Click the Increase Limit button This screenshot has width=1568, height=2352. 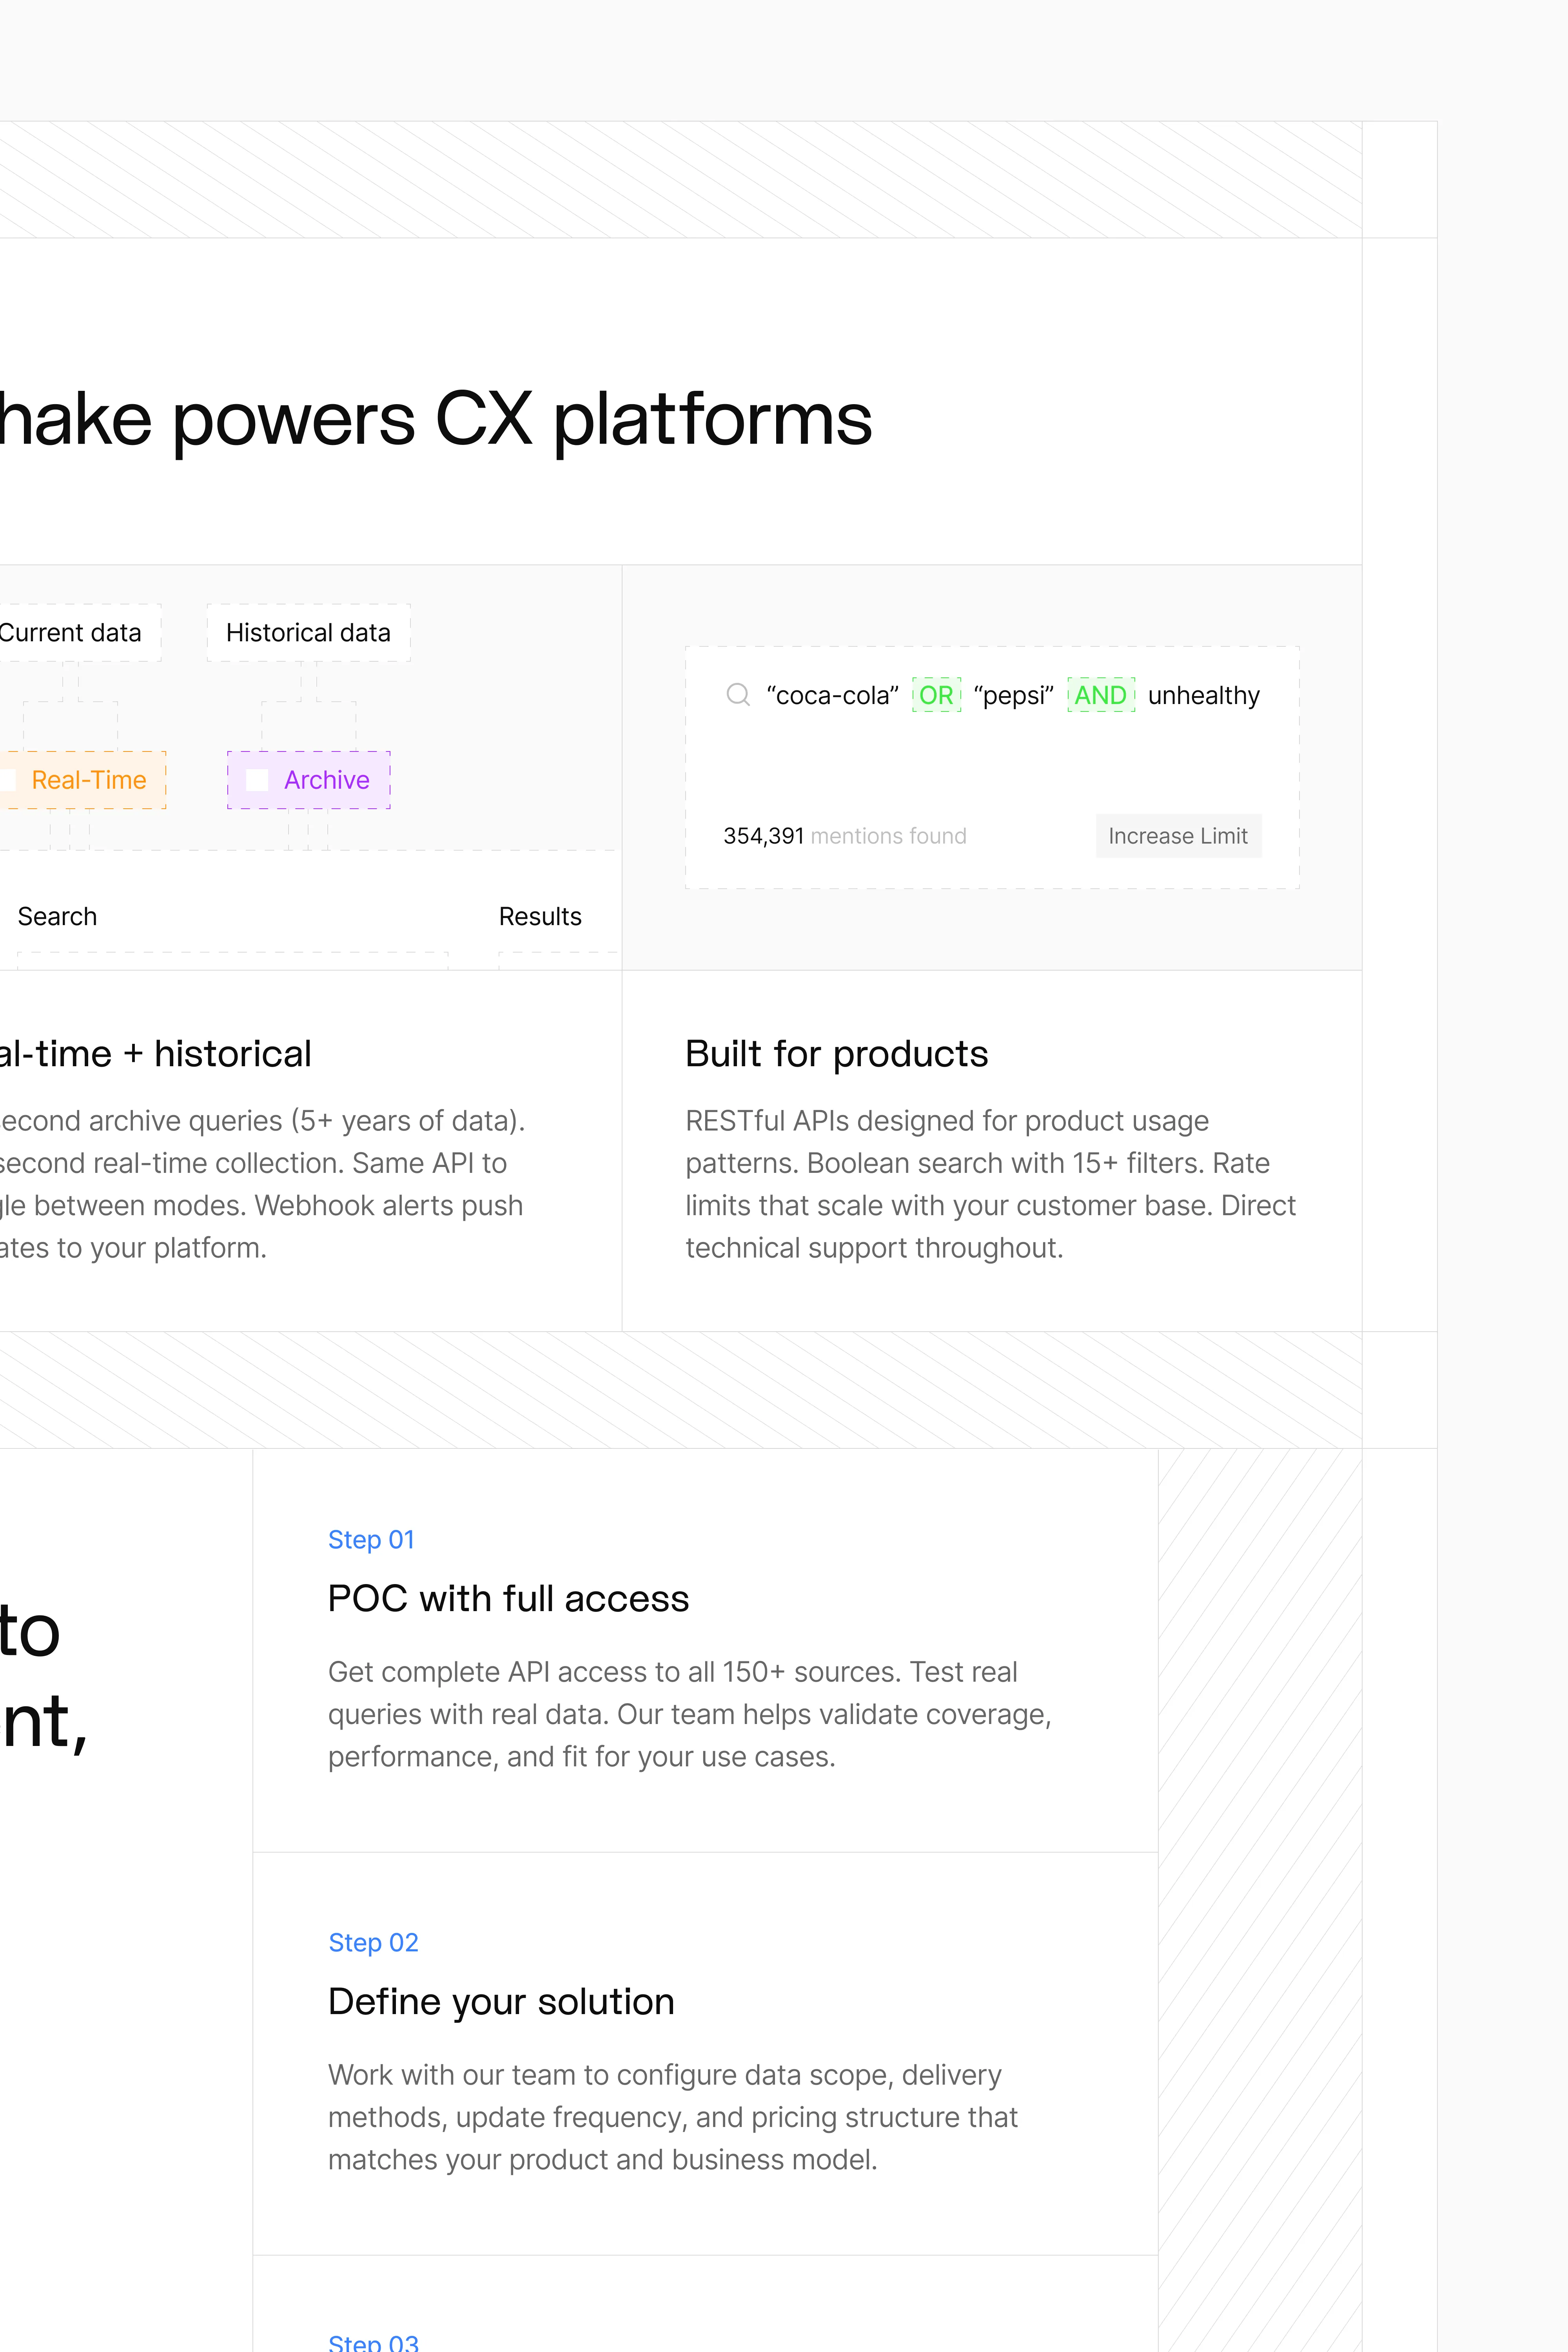click(x=1178, y=836)
